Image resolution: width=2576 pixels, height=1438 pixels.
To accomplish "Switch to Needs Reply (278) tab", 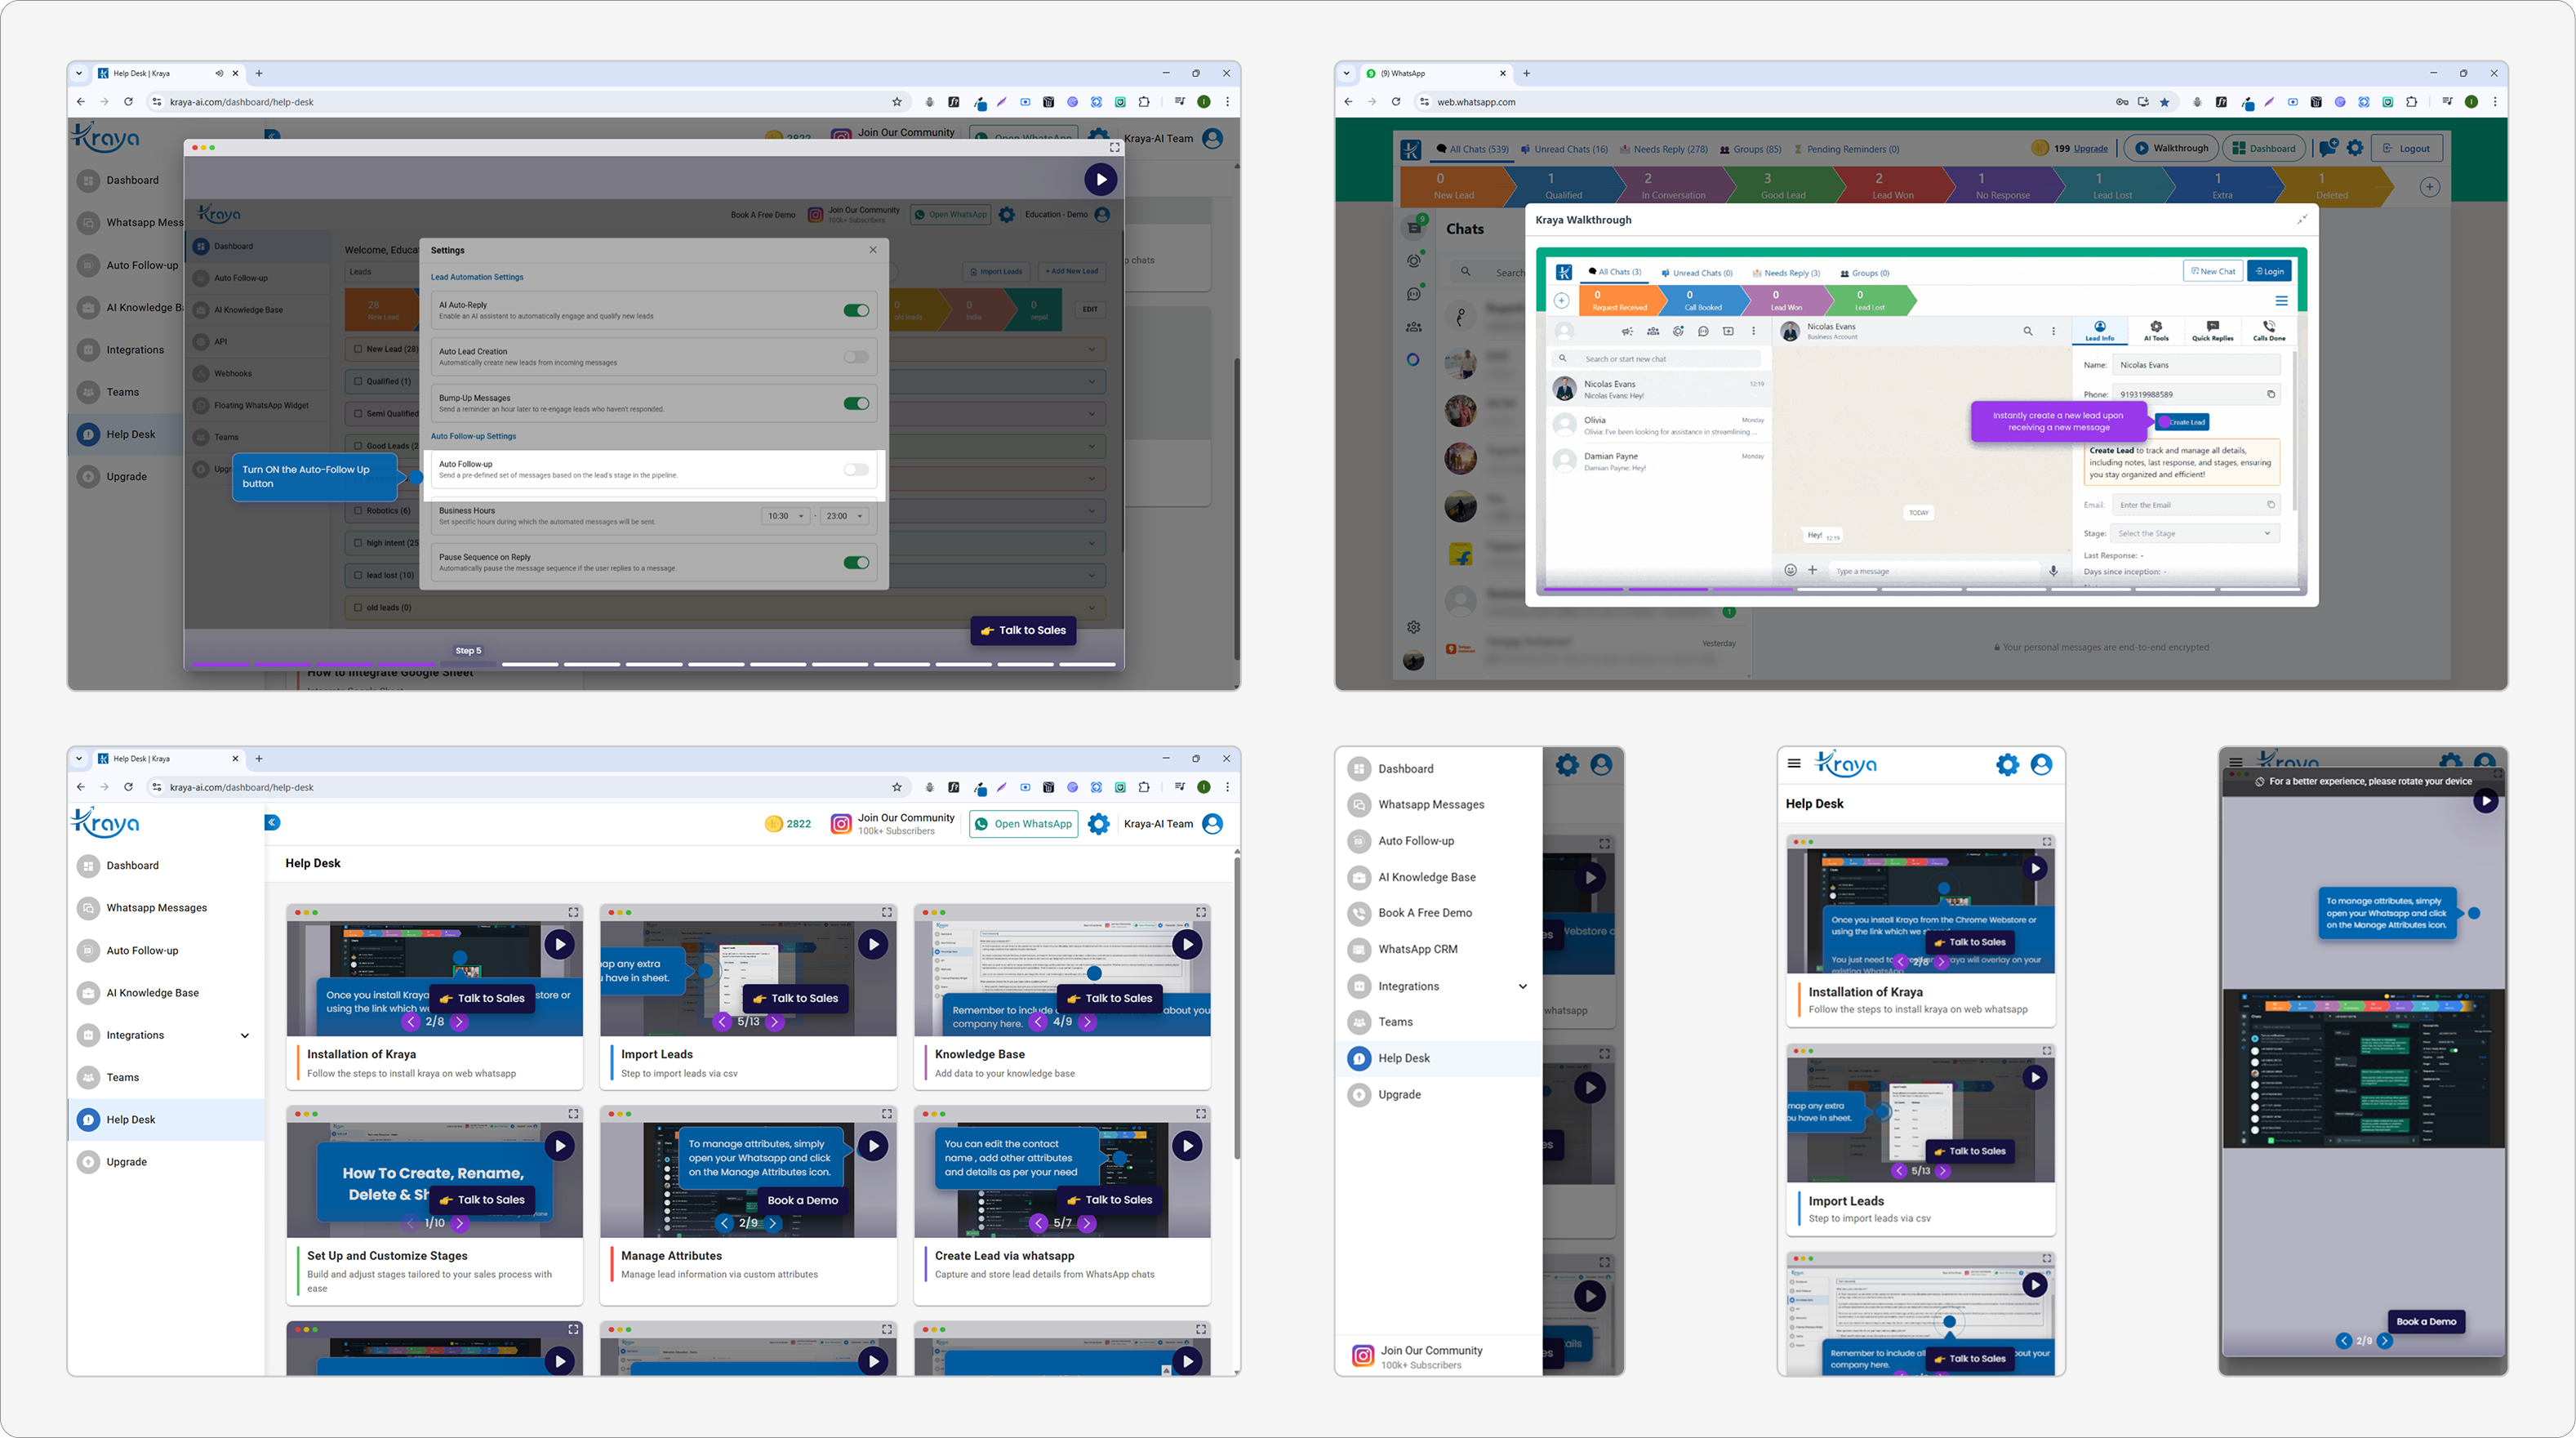I will (x=1663, y=149).
